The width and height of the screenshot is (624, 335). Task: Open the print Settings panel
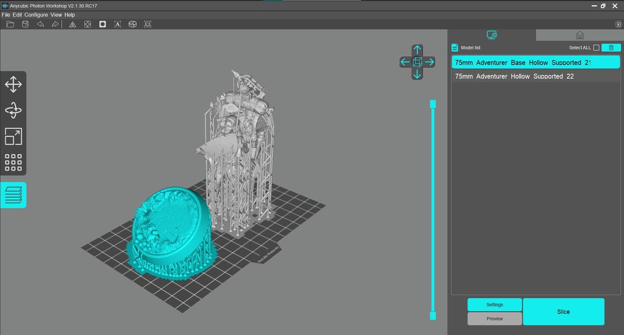[x=494, y=304]
